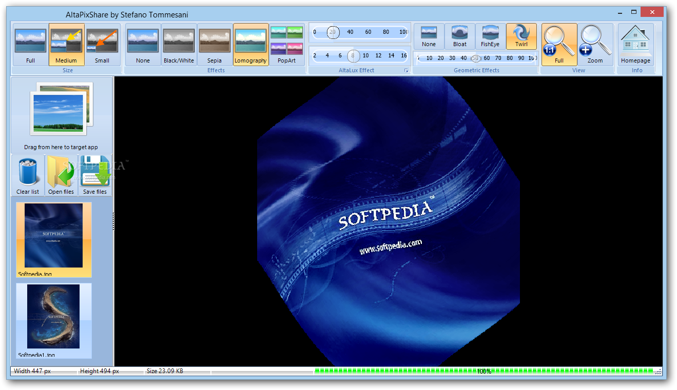Select the Full size option

31,45
